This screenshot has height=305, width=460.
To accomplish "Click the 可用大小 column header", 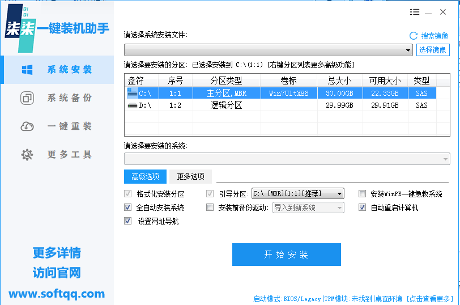I will coord(385,81).
